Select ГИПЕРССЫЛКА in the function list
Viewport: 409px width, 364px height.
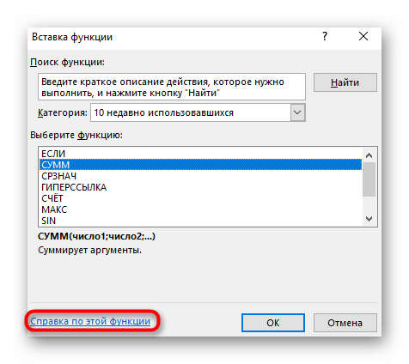tap(200, 187)
